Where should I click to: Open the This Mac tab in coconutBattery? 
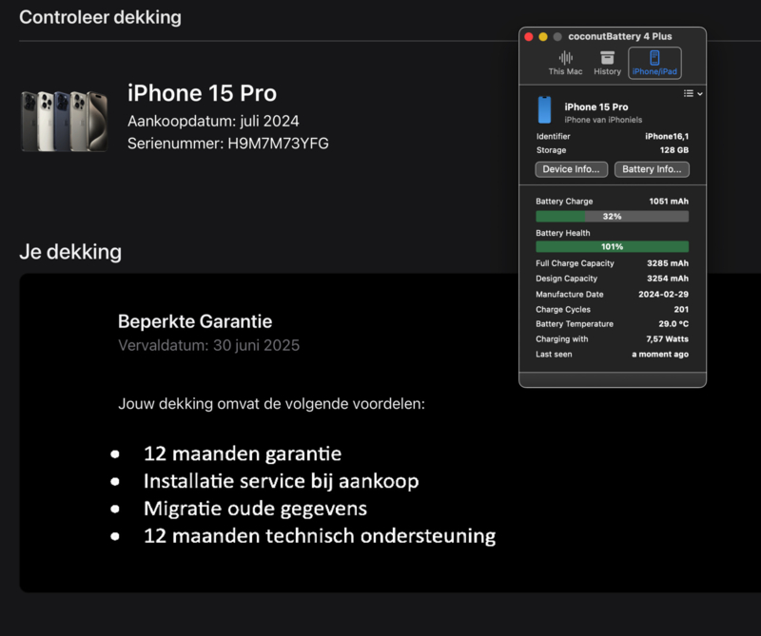pyautogui.click(x=565, y=63)
